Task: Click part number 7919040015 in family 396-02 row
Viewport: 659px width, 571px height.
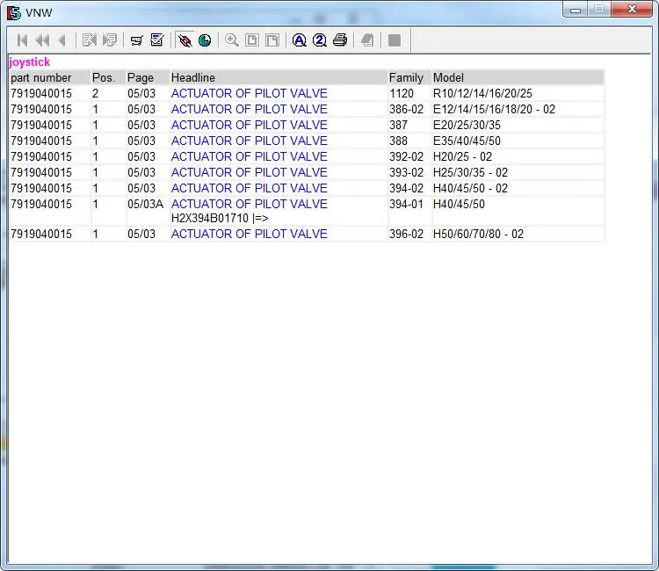Action: [41, 234]
